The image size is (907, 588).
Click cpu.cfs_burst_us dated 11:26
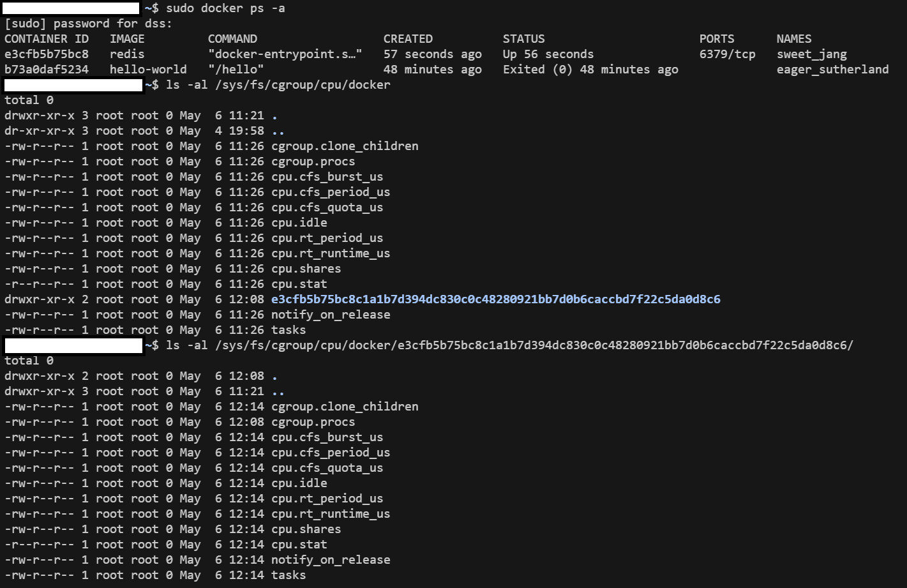click(x=327, y=177)
